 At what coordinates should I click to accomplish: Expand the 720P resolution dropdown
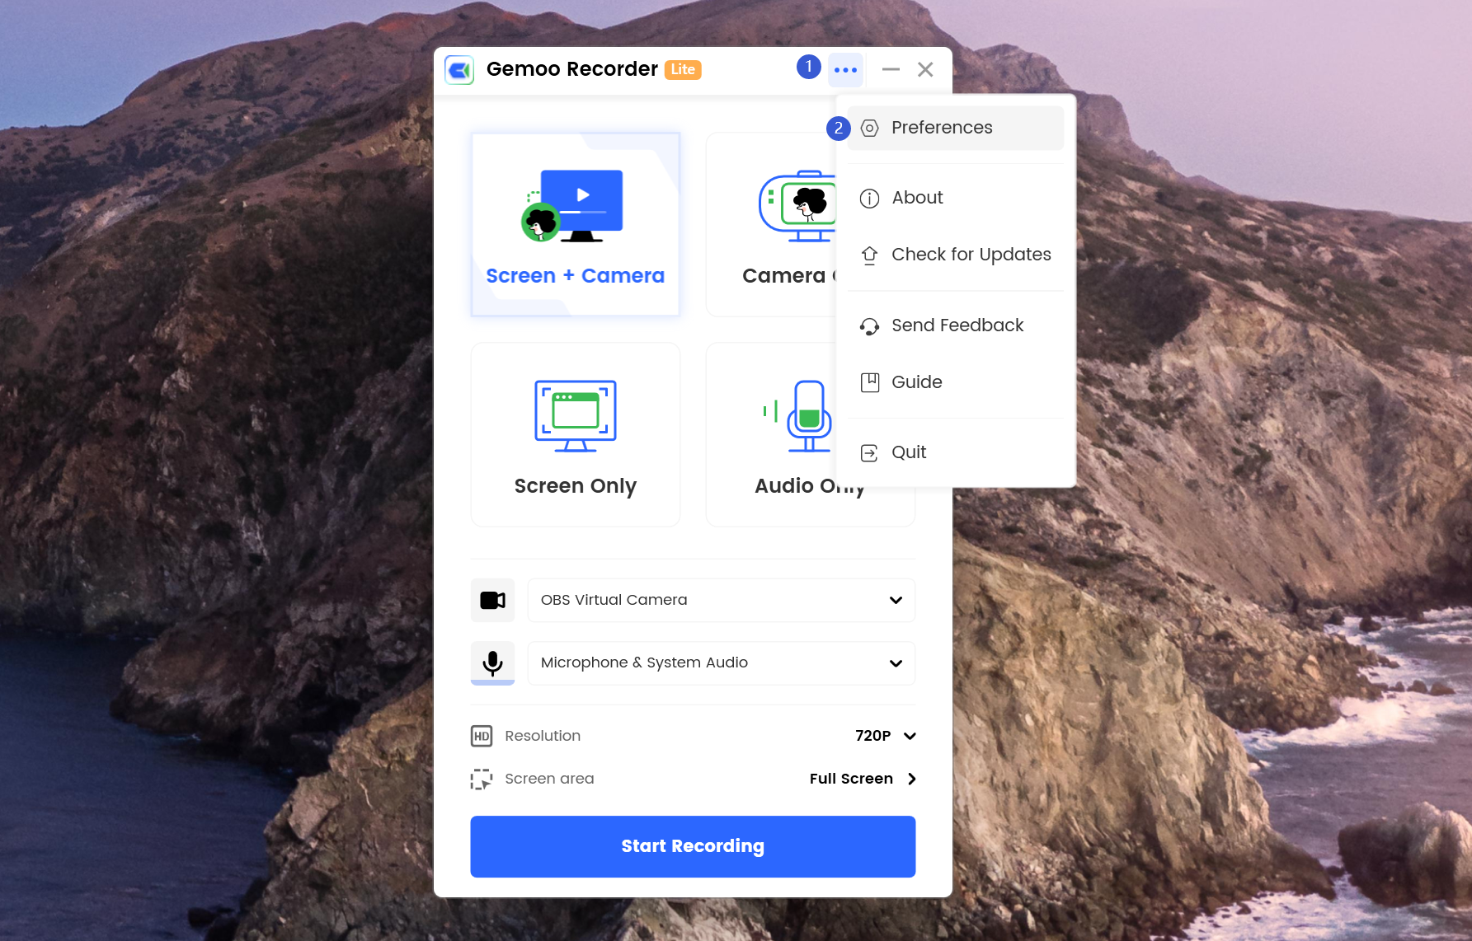pos(886,736)
